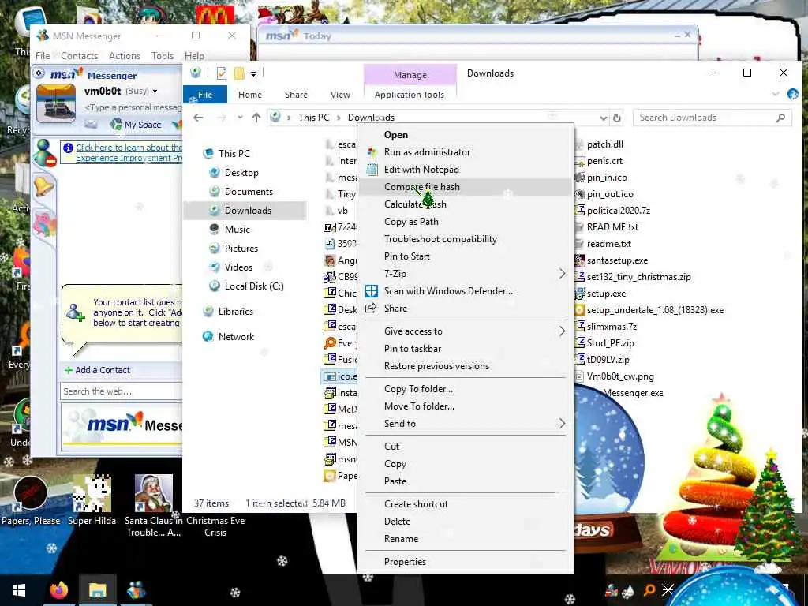Screen dimensions: 808x606
Task: Select Pictures in the navigation pane
Action: coord(241,249)
